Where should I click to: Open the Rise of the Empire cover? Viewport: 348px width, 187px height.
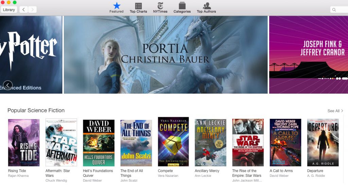[248, 143]
